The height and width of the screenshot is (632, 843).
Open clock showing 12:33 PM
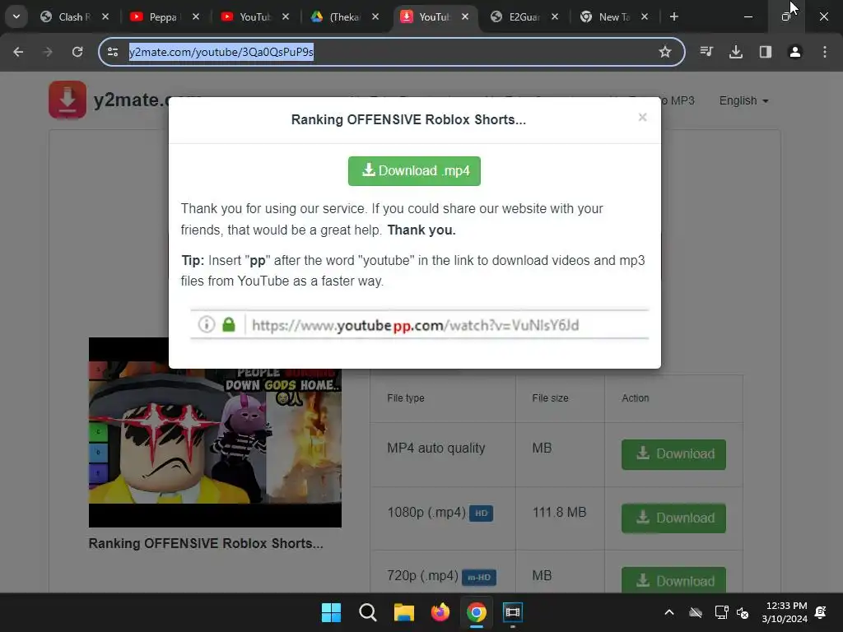point(785,612)
